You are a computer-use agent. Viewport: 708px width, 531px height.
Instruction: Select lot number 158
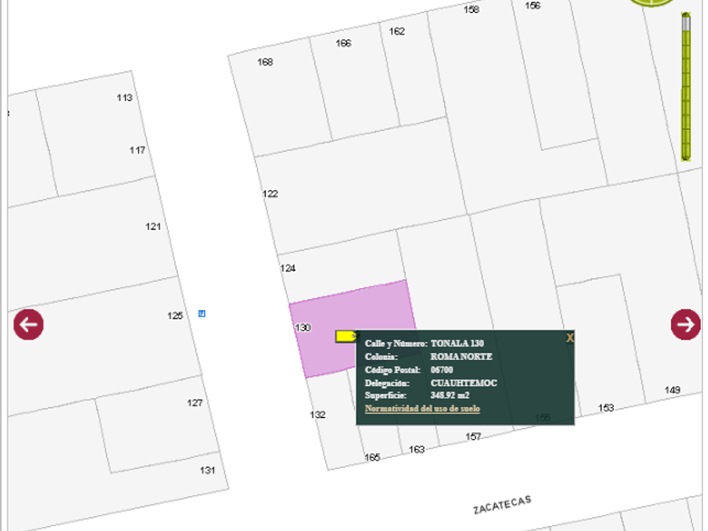coord(471,9)
